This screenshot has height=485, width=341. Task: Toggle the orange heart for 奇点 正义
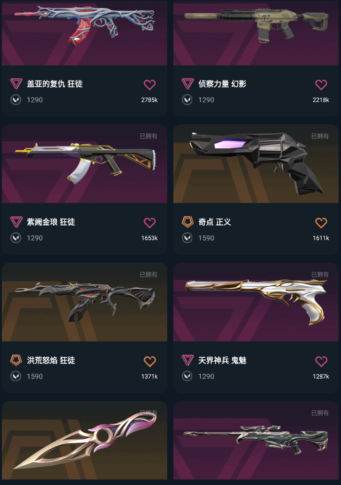tap(321, 223)
